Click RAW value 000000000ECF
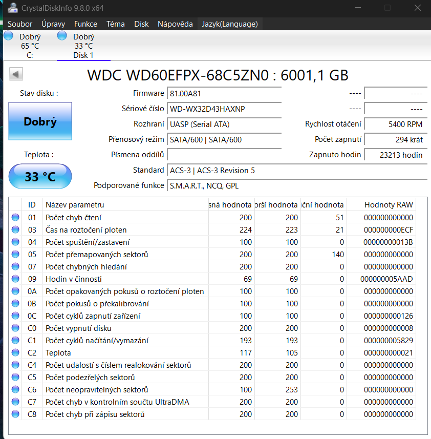Viewport: 431px width, 439px height. (x=388, y=230)
